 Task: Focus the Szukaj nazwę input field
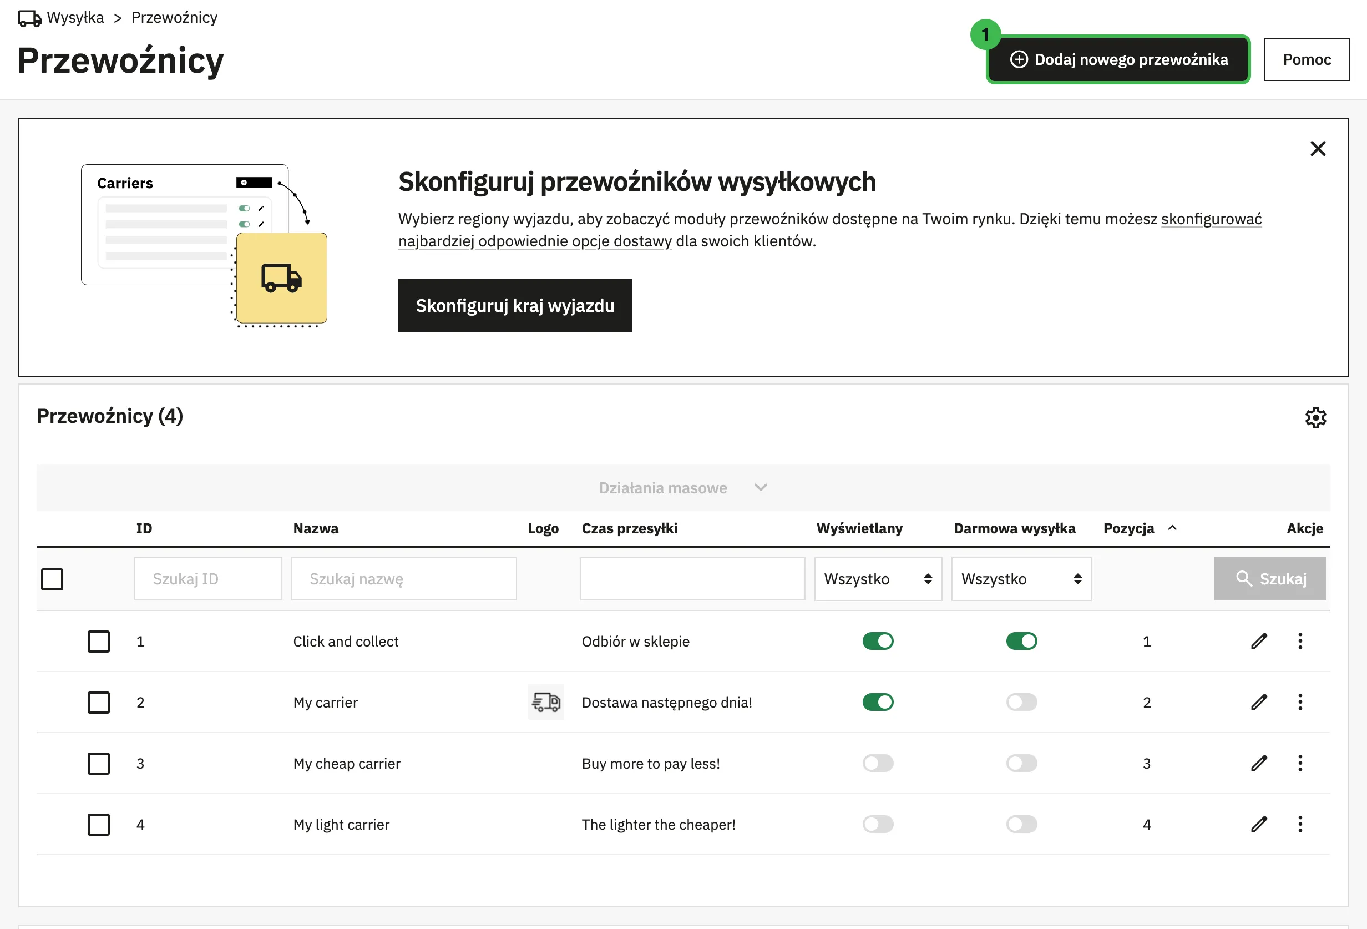403,579
